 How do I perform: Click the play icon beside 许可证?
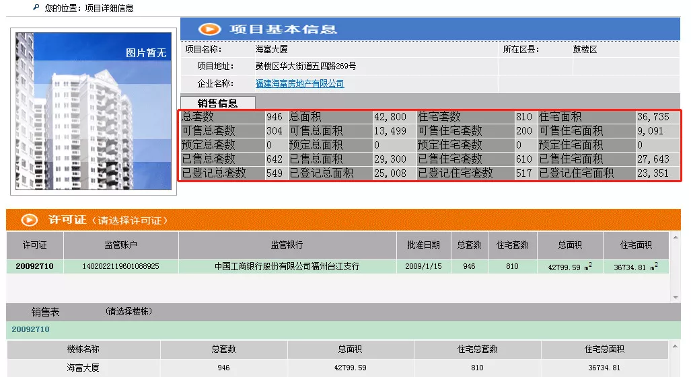pos(30,220)
